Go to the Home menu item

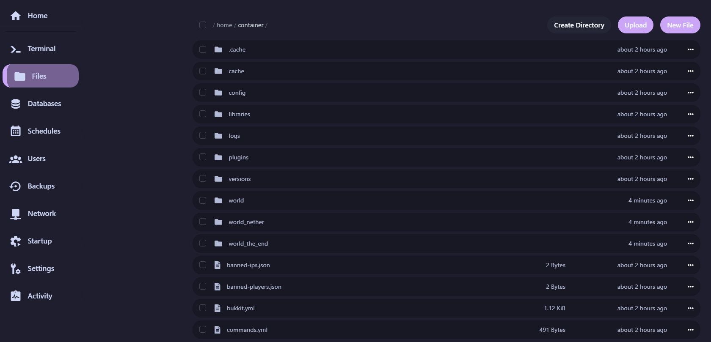(x=37, y=16)
